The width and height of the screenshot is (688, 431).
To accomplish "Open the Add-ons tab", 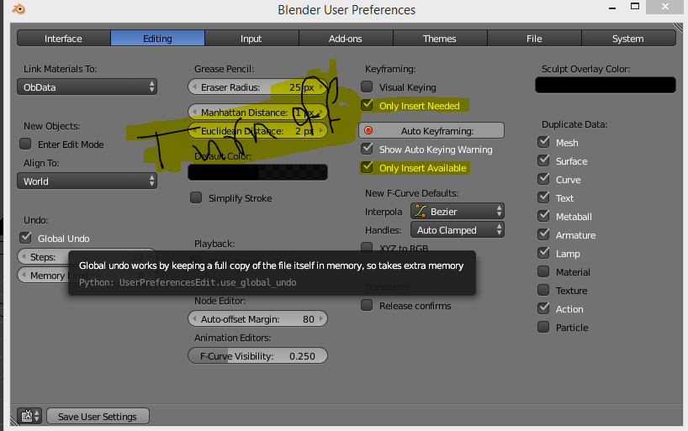I will point(346,38).
